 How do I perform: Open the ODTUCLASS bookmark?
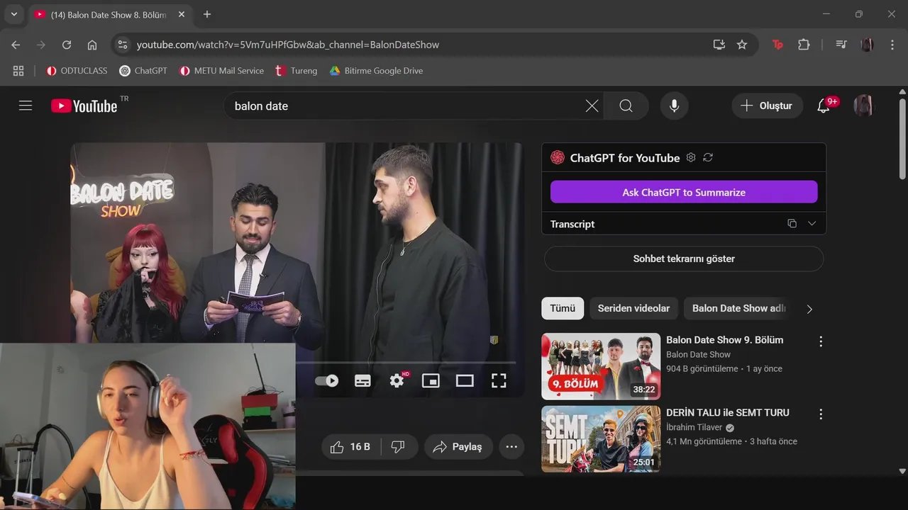(x=77, y=71)
